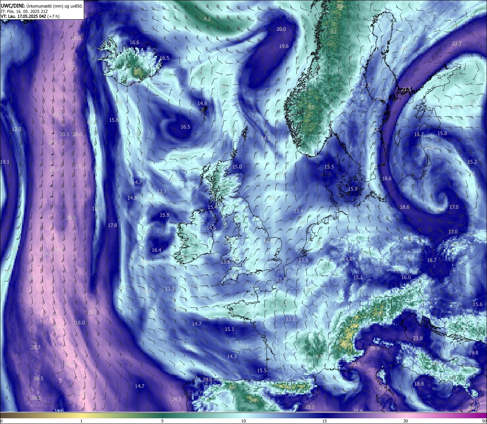Click the value 13.3 on the map
This screenshot has width=487, height=424.
pyautogui.click(x=170, y=289)
